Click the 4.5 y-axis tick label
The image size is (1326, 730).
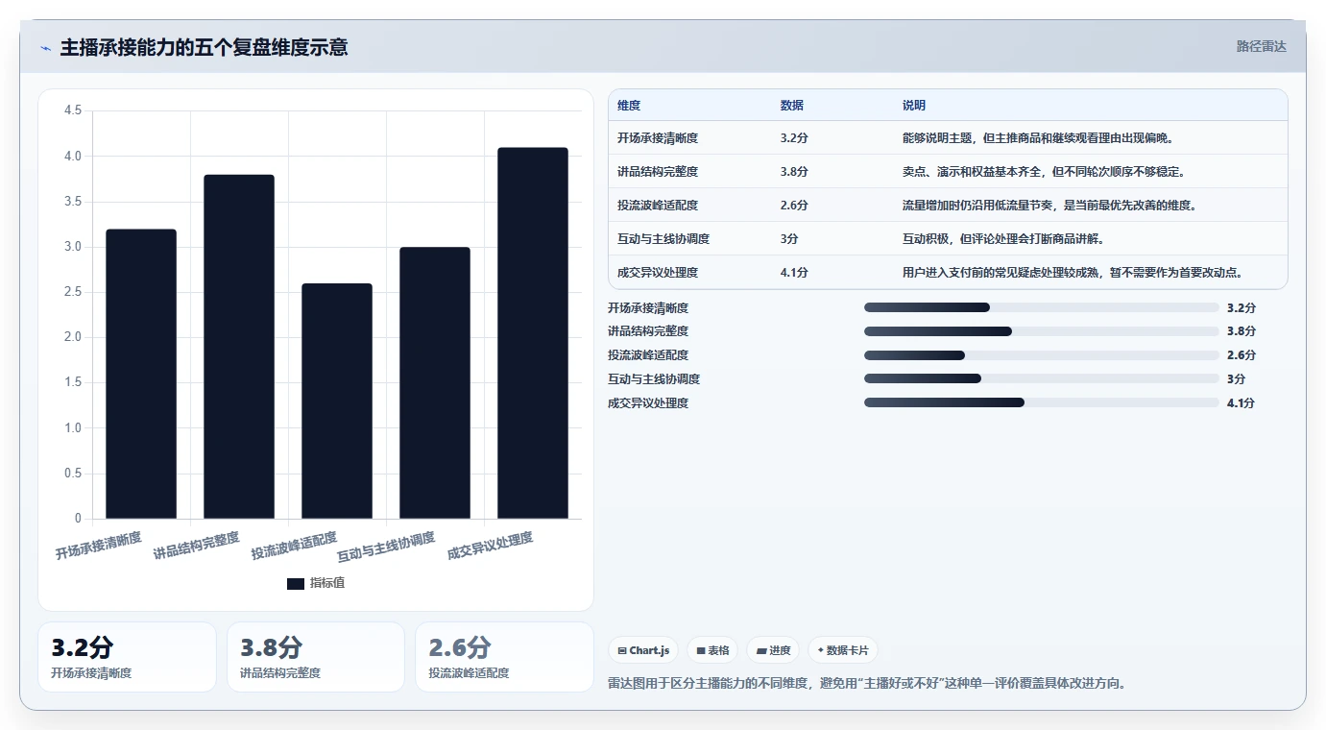click(73, 110)
